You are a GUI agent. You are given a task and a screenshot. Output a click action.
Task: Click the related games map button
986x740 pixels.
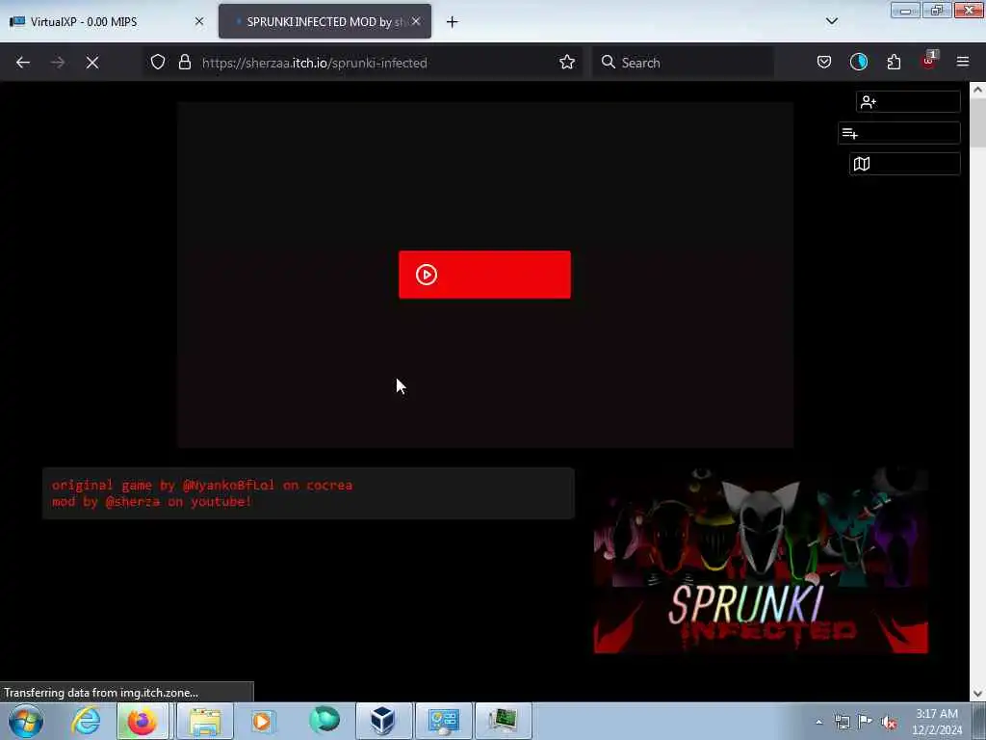[x=904, y=164]
